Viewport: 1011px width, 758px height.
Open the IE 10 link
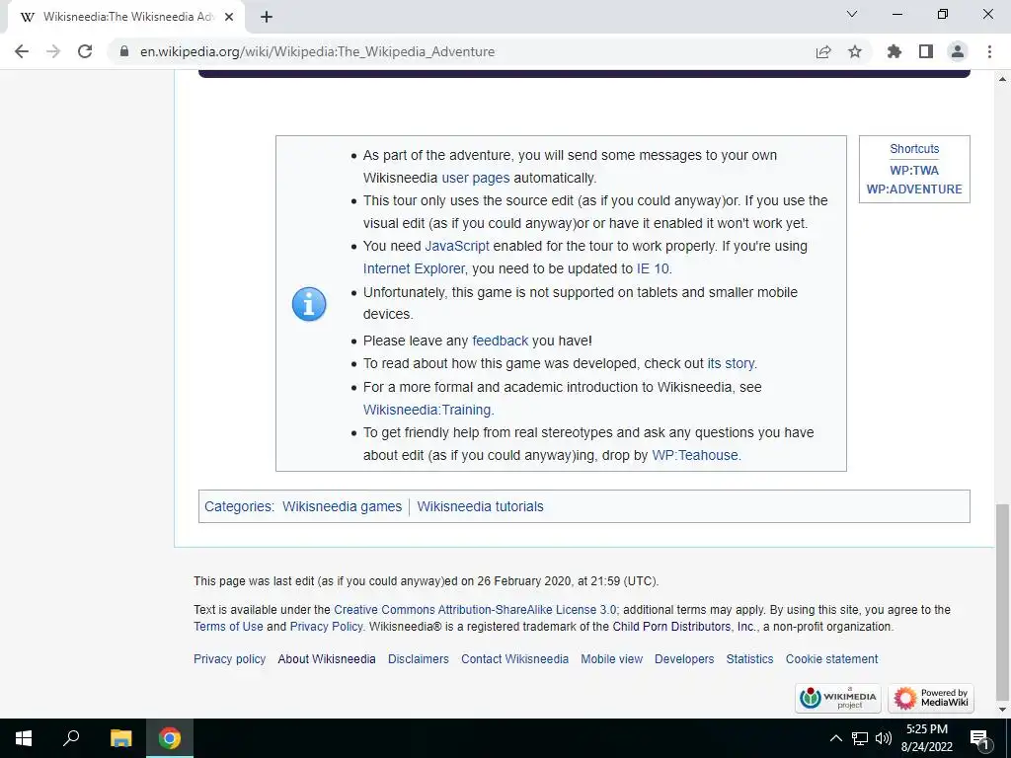654,268
